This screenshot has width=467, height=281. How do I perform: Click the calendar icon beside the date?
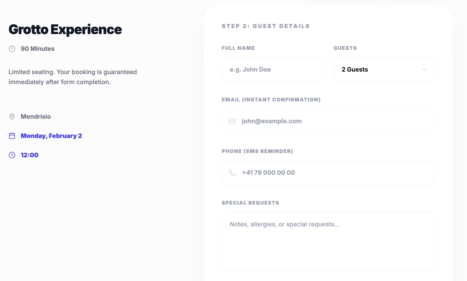pyautogui.click(x=12, y=136)
